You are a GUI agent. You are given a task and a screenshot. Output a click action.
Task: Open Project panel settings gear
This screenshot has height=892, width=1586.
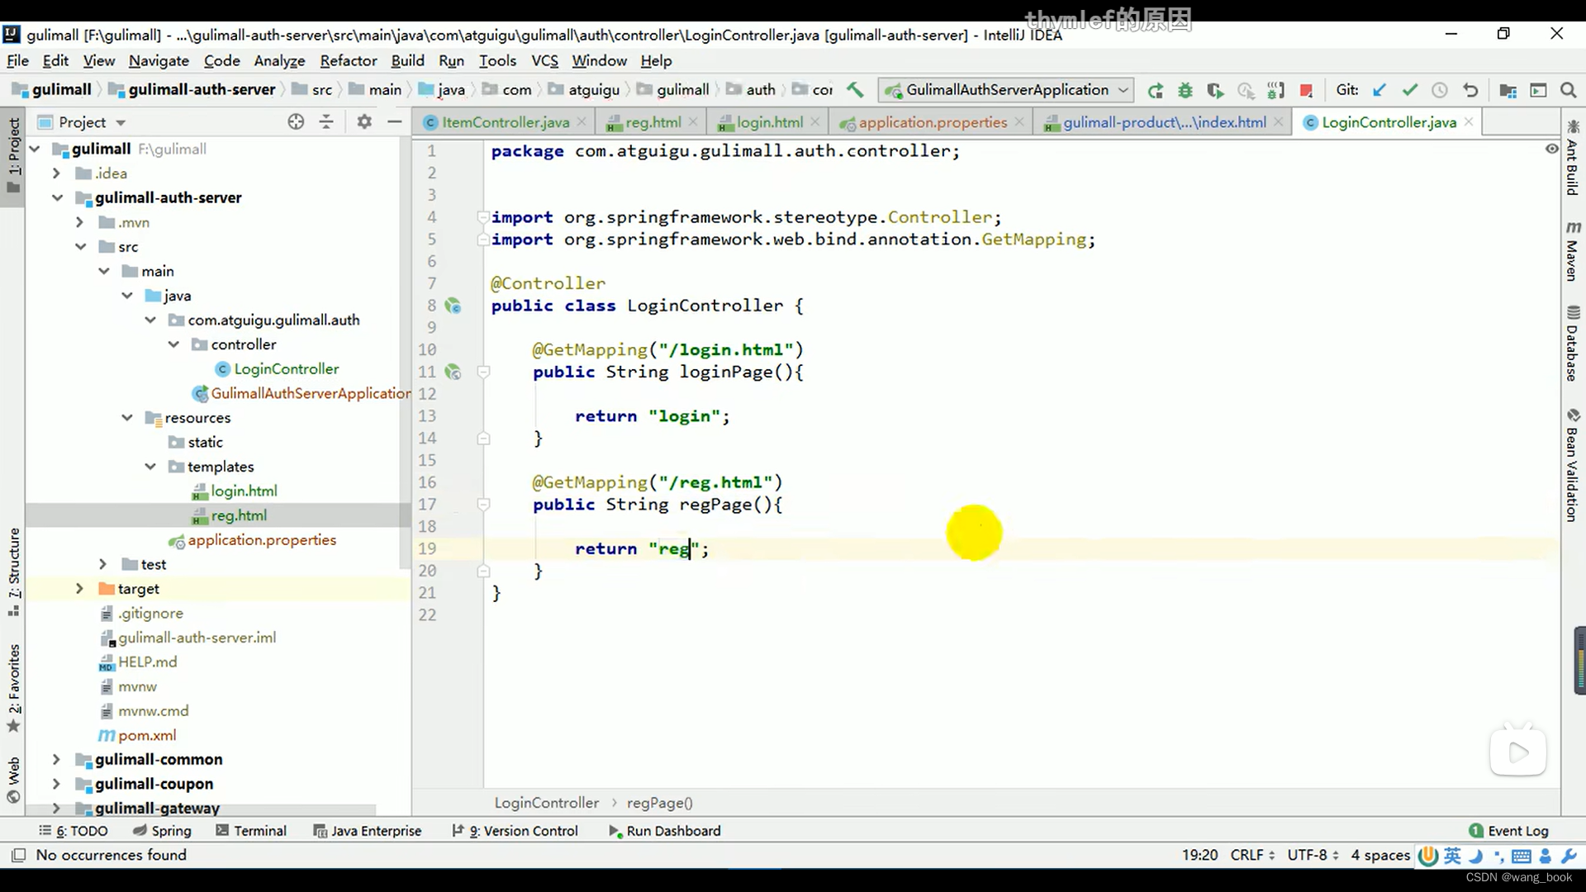[x=364, y=121]
